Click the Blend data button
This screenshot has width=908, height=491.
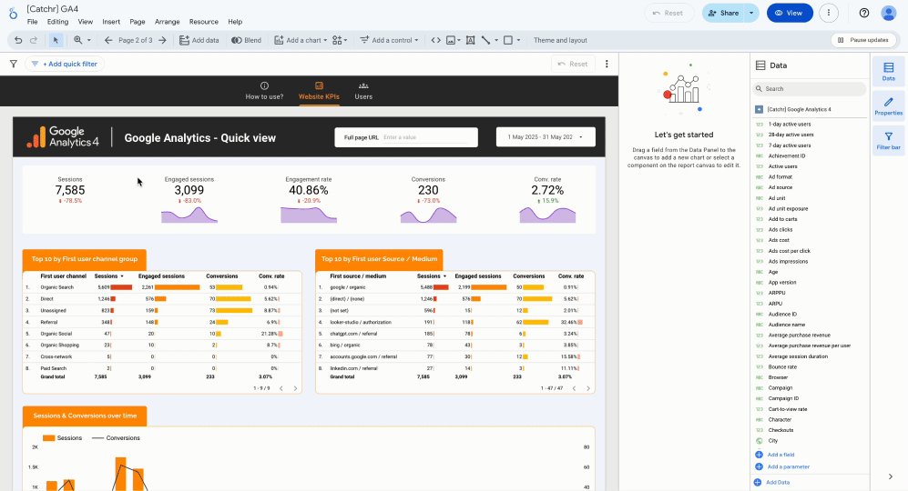[247, 41]
